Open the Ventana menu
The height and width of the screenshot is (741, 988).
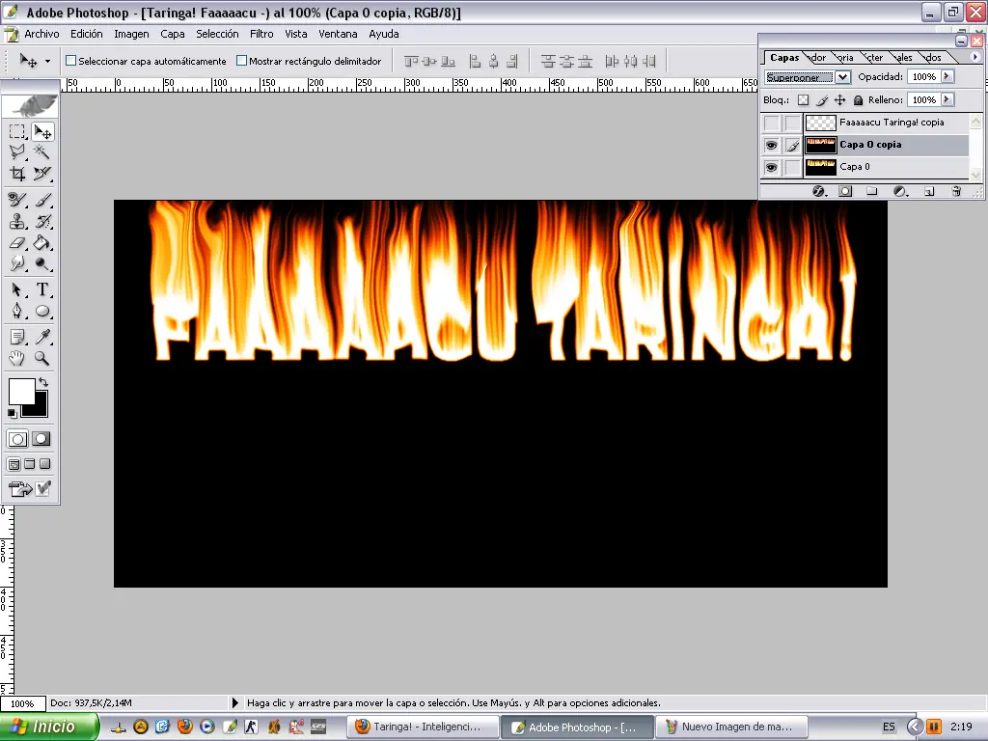[x=338, y=34]
